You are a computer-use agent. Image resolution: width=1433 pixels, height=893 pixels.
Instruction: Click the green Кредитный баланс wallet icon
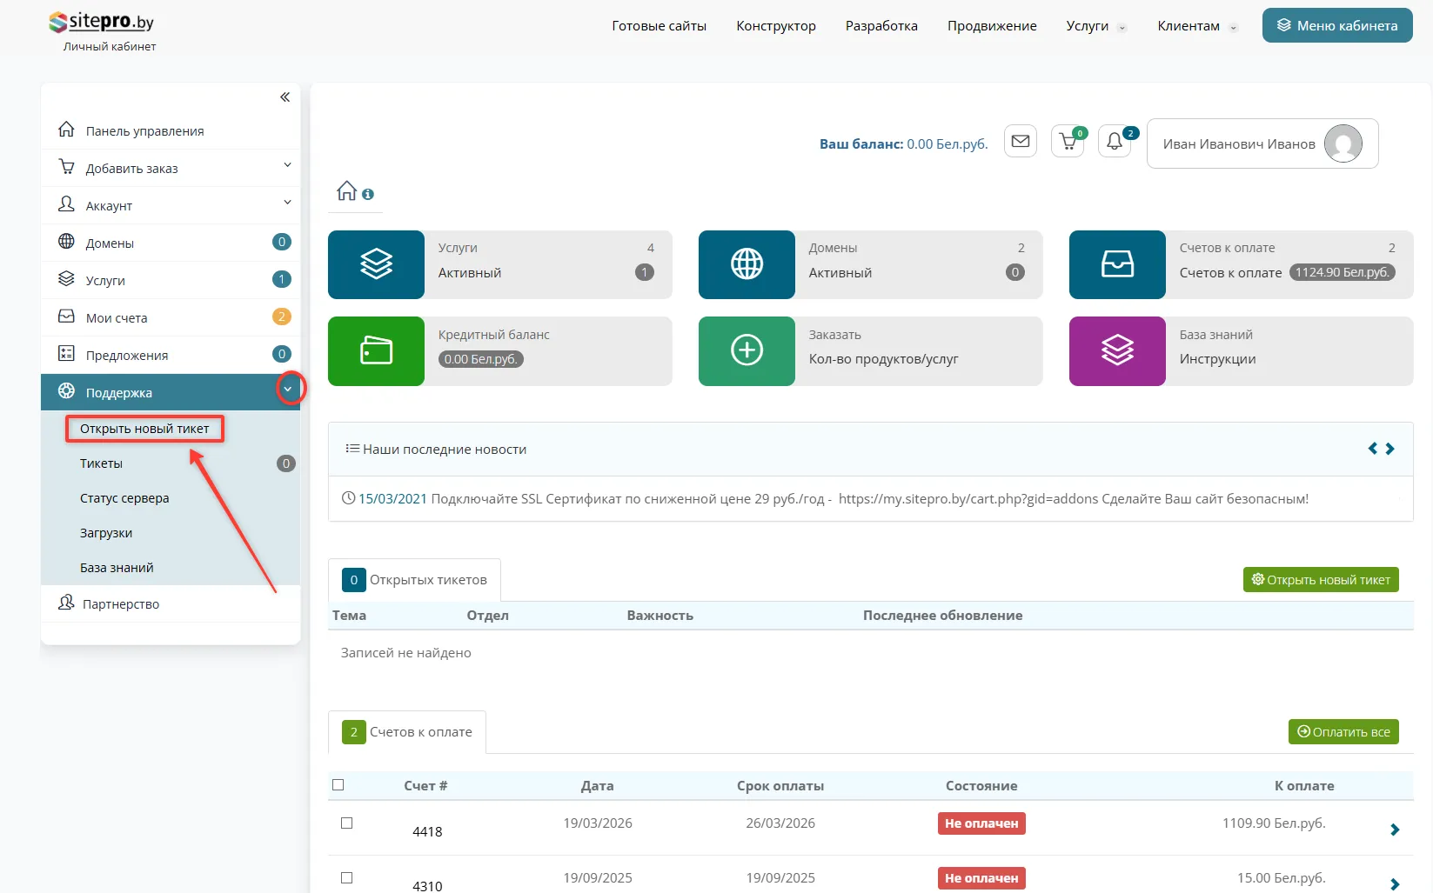(376, 350)
